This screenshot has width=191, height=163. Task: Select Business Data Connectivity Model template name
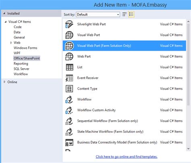[x=117, y=142]
